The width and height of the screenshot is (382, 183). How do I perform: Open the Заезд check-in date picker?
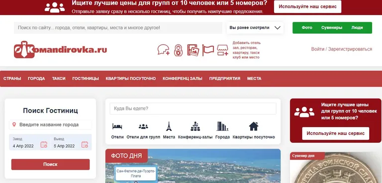coord(30,142)
